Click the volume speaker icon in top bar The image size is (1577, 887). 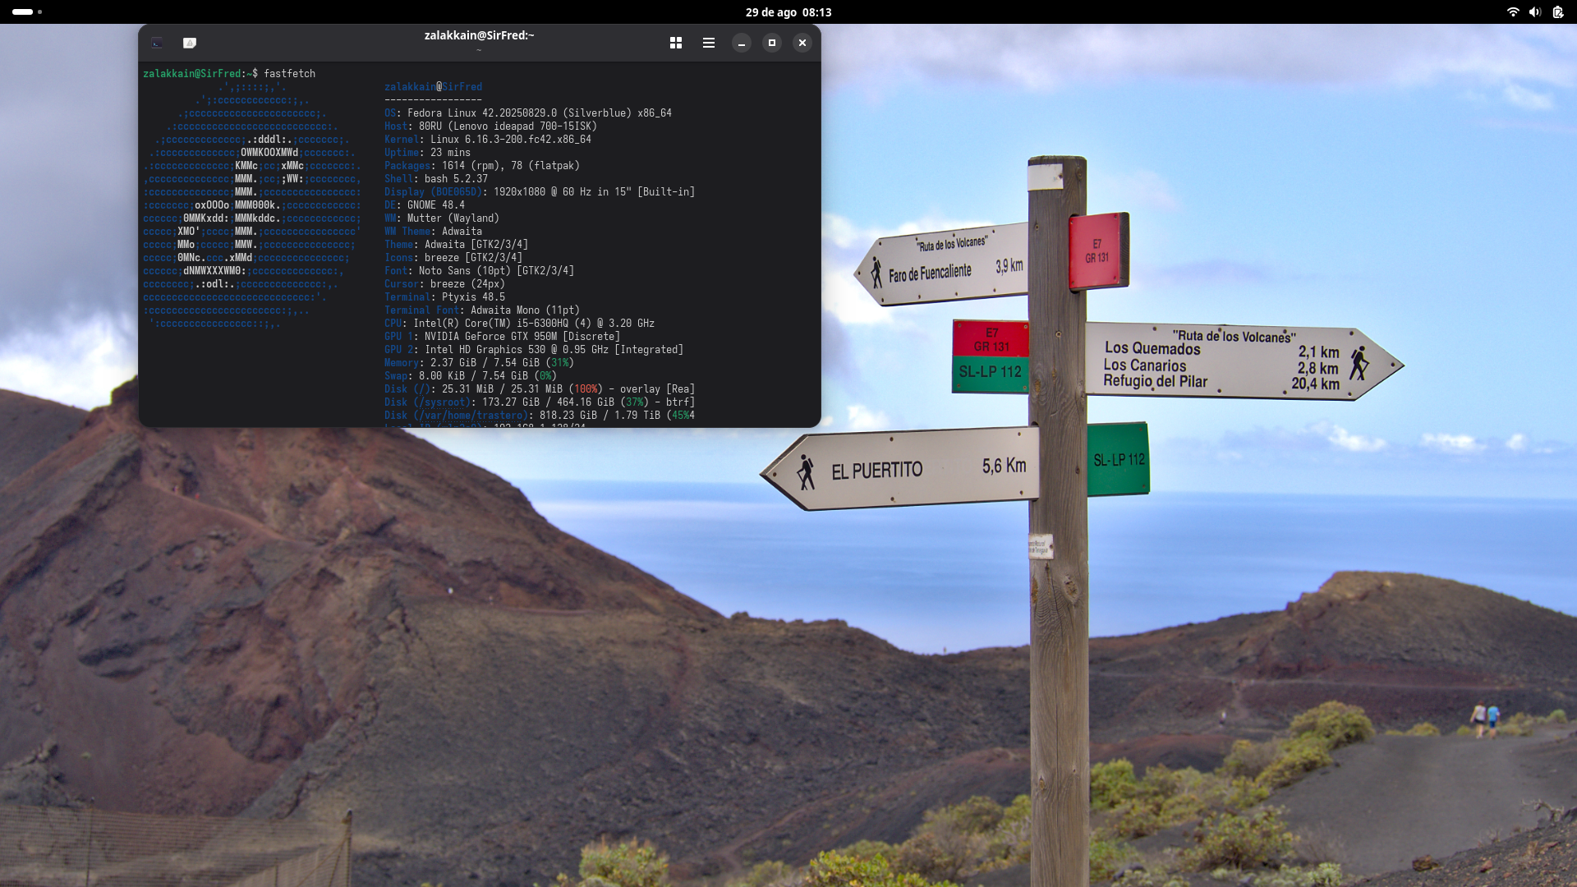pos(1534,11)
